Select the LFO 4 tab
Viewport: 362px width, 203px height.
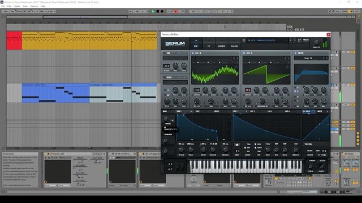(287, 112)
